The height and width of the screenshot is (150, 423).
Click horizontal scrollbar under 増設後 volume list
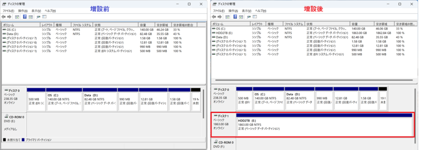314,80
